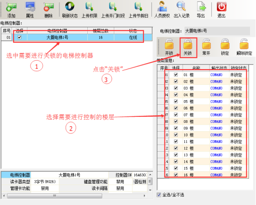
Task: Click the 状态 column header in controller table
Action: [133, 31]
